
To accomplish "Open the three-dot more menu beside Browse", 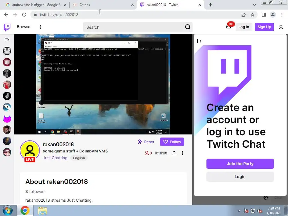I will point(40,27).
